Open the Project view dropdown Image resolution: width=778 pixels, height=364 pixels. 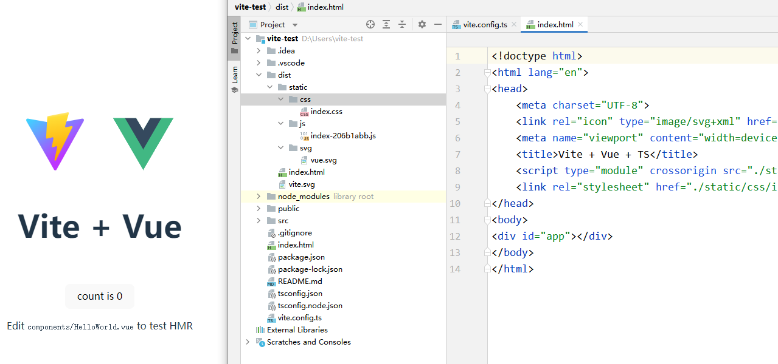pyautogui.click(x=295, y=25)
